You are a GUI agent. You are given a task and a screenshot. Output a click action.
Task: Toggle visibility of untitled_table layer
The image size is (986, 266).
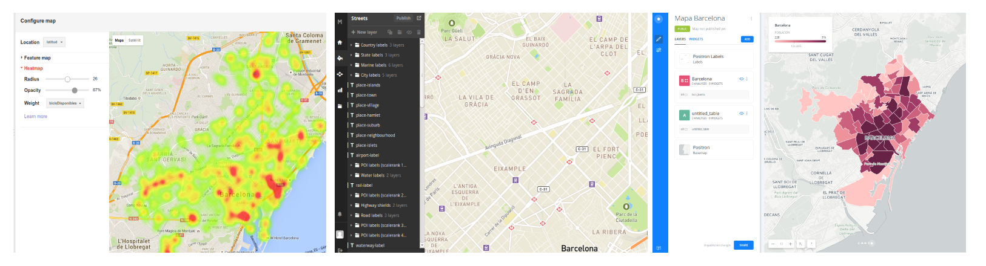741,114
